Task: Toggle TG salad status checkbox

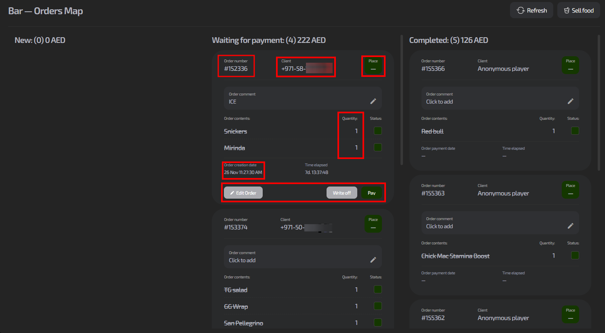Action: [x=378, y=289]
